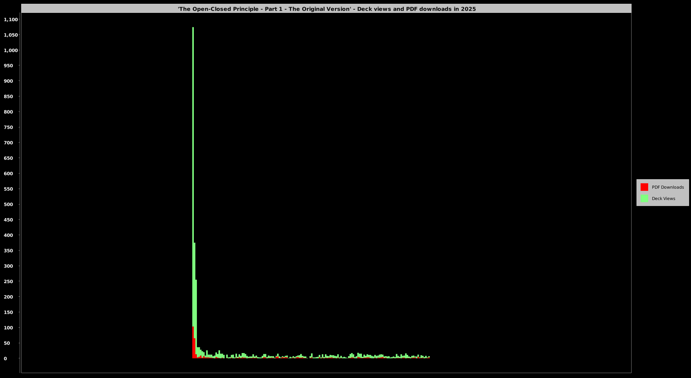691x378 pixels.
Task: Click the chart title text at top
Action: pyautogui.click(x=326, y=9)
